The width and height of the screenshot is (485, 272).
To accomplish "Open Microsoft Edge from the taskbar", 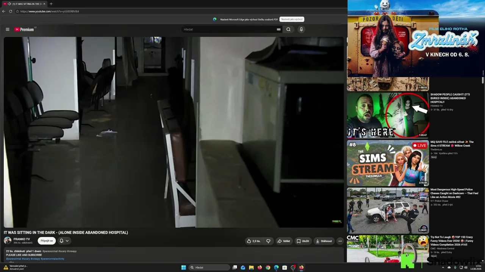I will point(276,267).
